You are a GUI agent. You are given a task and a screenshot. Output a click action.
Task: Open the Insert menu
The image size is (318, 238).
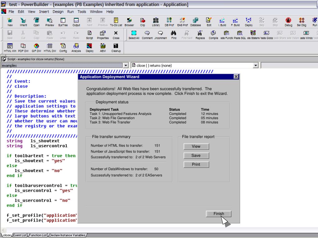[x=44, y=12]
